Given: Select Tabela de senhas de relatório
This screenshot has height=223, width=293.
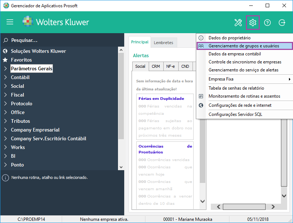Looking at the screenshot, I should click(245, 88).
